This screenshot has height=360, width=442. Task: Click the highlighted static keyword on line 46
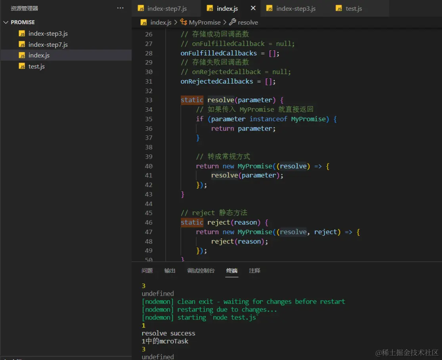(192, 223)
